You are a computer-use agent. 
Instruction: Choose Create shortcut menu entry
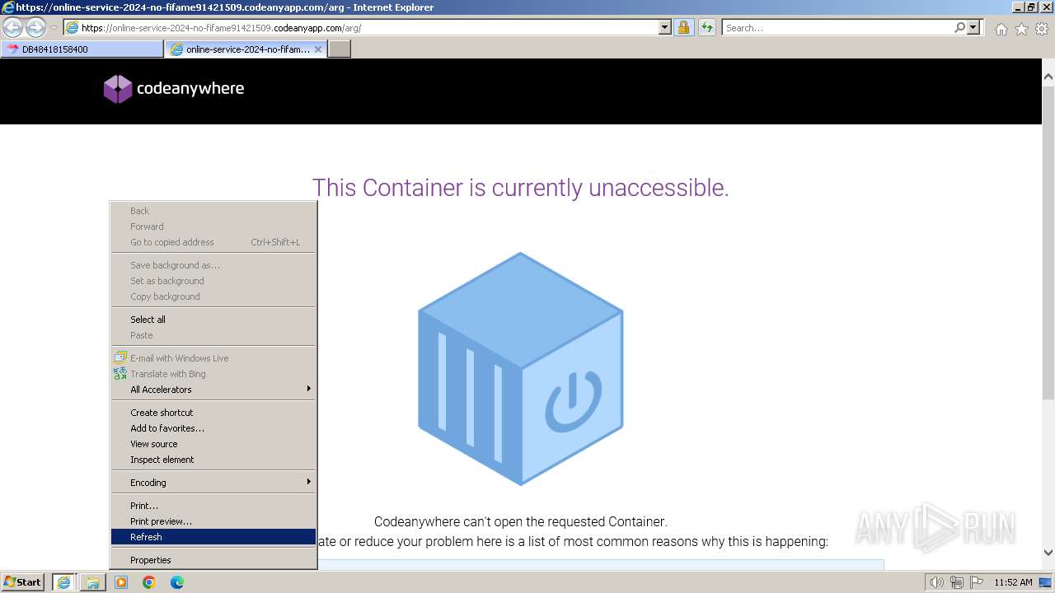213,413
